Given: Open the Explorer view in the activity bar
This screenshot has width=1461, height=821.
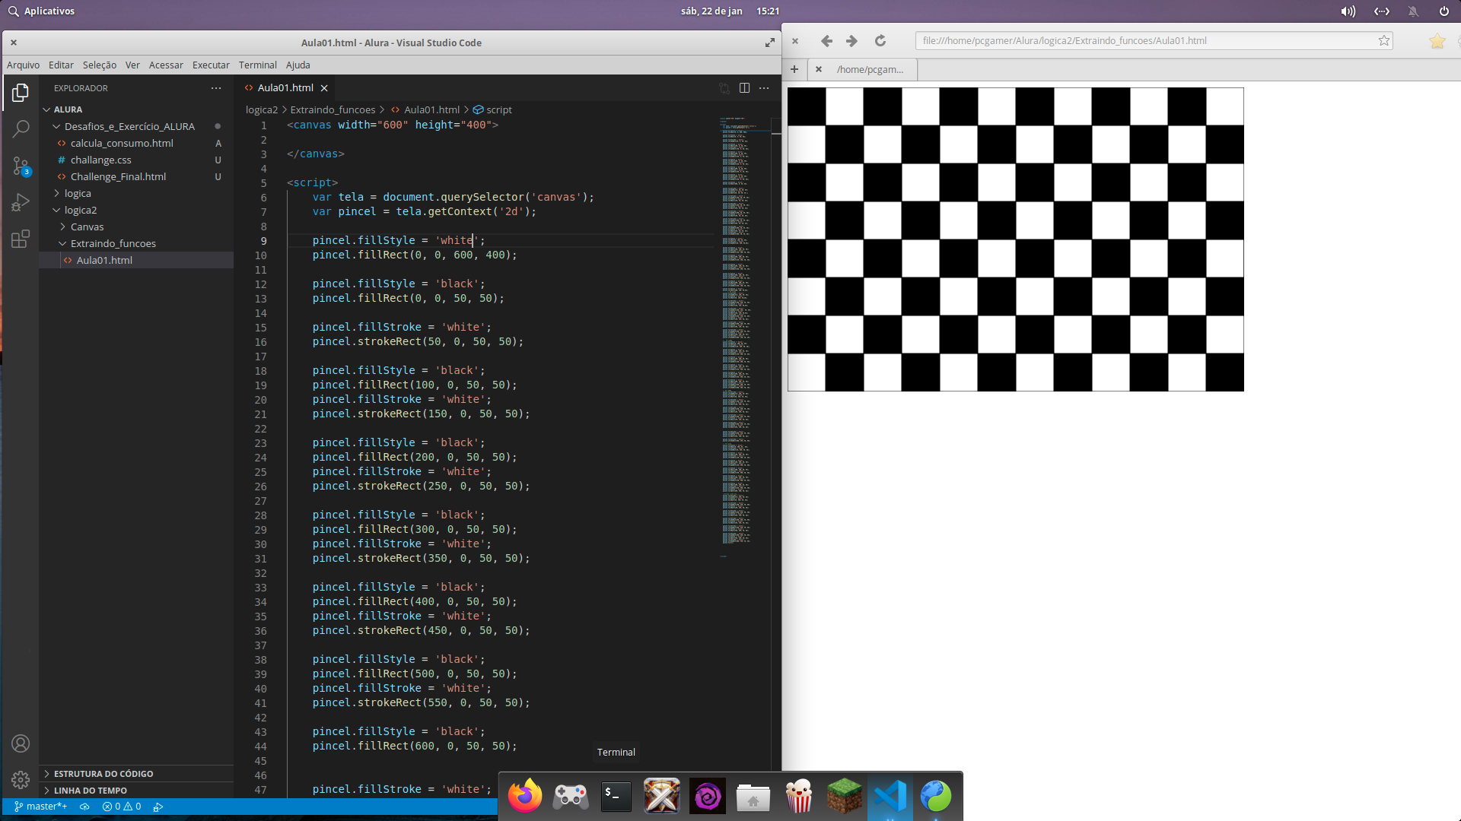Looking at the screenshot, I should (x=21, y=93).
